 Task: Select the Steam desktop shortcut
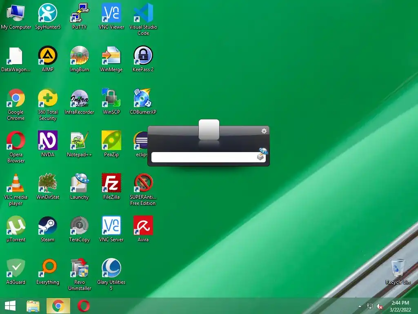[x=48, y=229]
